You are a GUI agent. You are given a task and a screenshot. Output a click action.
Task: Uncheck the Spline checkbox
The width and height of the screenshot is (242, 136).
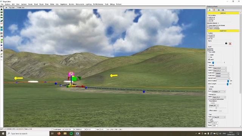209,49
